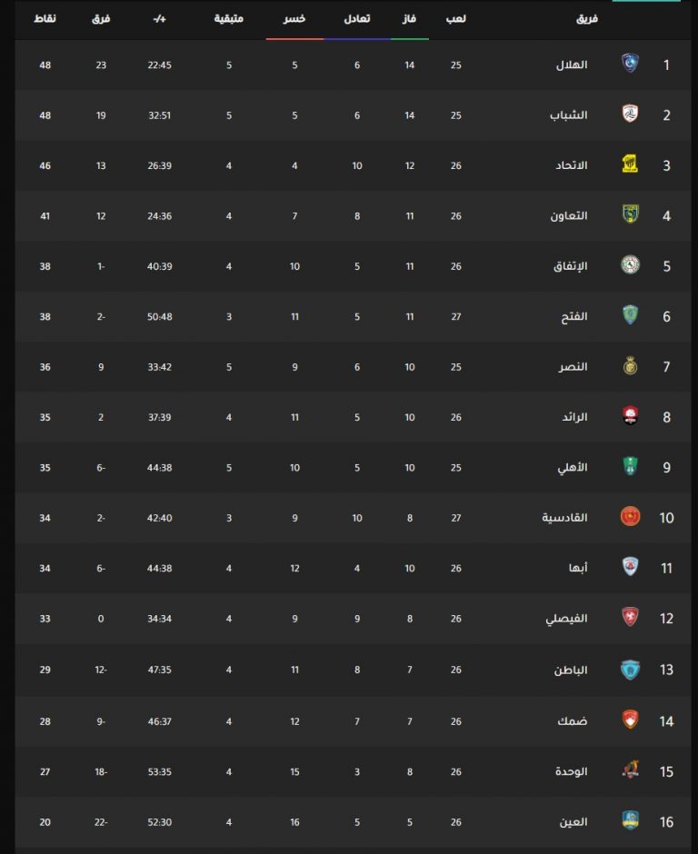Open the الهلال team name link
The width and height of the screenshot is (698, 854).
point(572,65)
